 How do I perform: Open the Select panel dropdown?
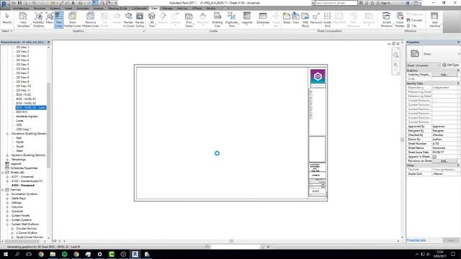(7, 31)
